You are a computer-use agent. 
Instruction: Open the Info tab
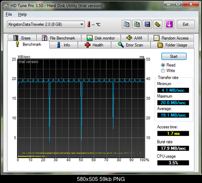[x=64, y=45]
